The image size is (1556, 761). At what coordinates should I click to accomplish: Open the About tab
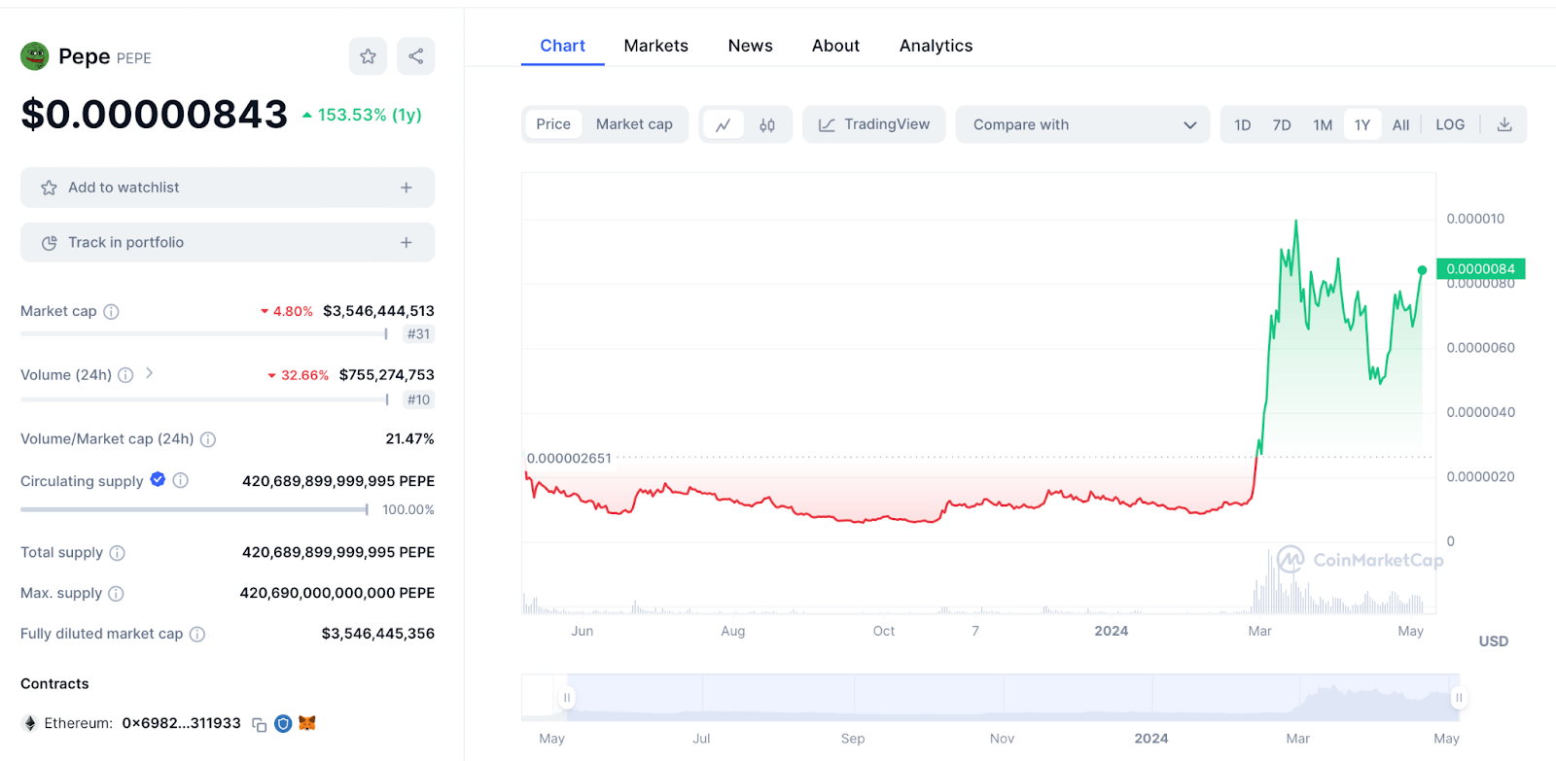click(x=835, y=46)
